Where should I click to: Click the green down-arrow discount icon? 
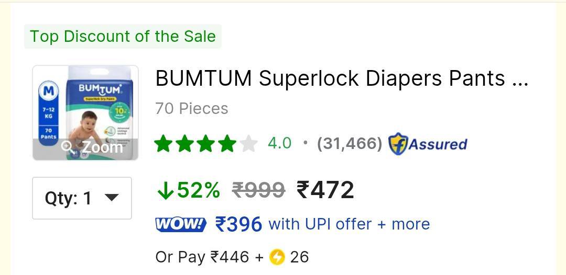pos(165,190)
